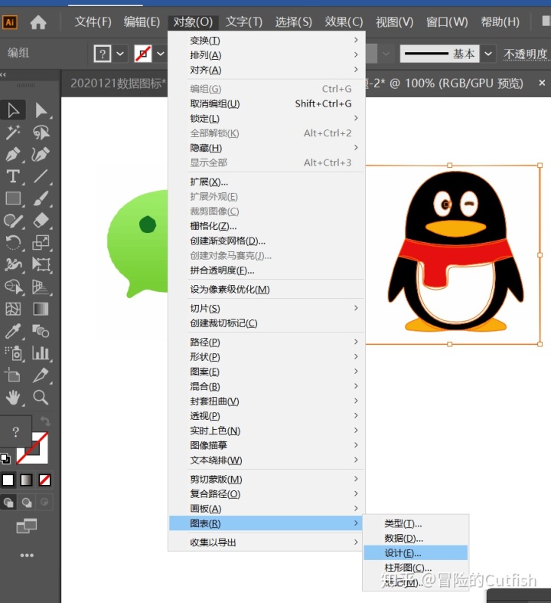Select the Eyedropper tool

click(x=13, y=331)
